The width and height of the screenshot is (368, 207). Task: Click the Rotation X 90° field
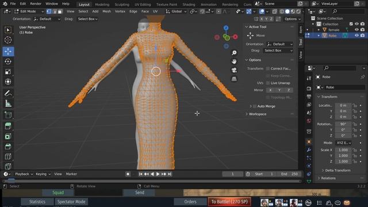click(x=343, y=124)
